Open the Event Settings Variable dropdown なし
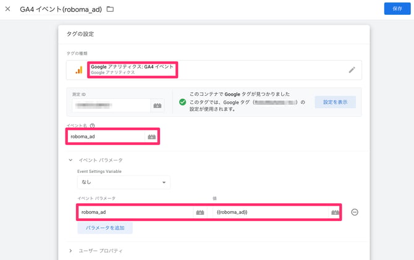414x260 pixels. (124, 182)
